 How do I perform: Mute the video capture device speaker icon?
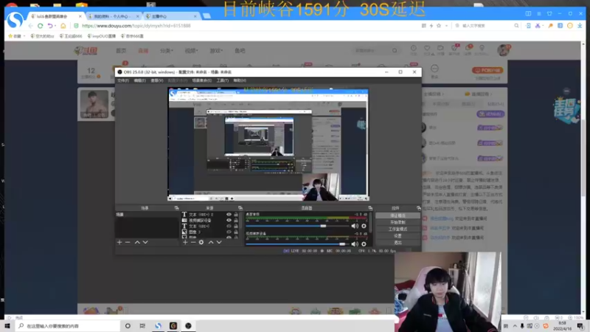pyautogui.click(x=355, y=244)
